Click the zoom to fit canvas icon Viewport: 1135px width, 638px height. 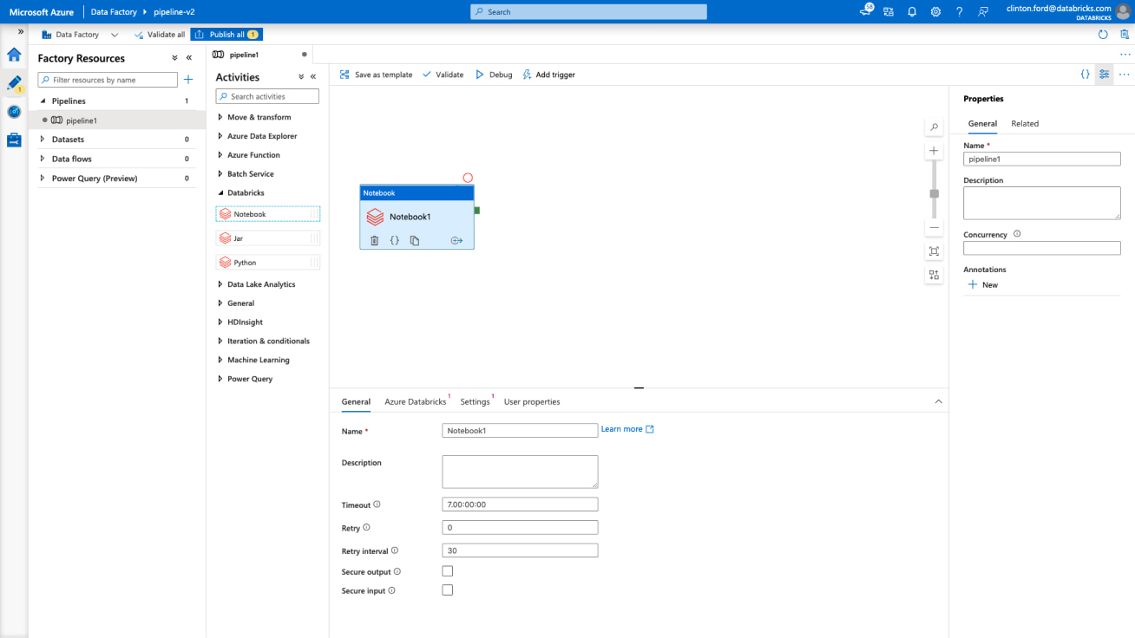pyautogui.click(x=934, y=251)
